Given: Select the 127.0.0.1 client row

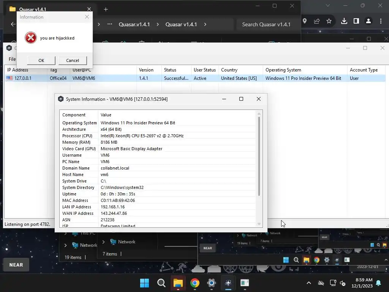Looking at the screenshot, I should 195,78.
